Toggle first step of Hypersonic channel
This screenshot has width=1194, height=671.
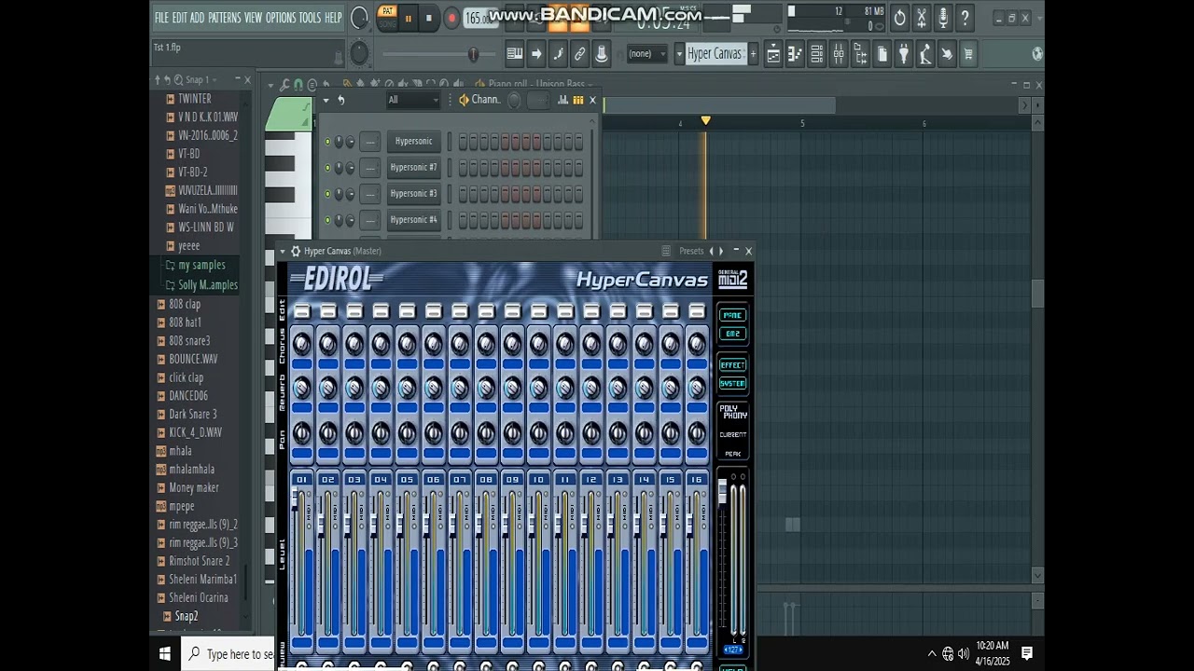pos(462,142)
